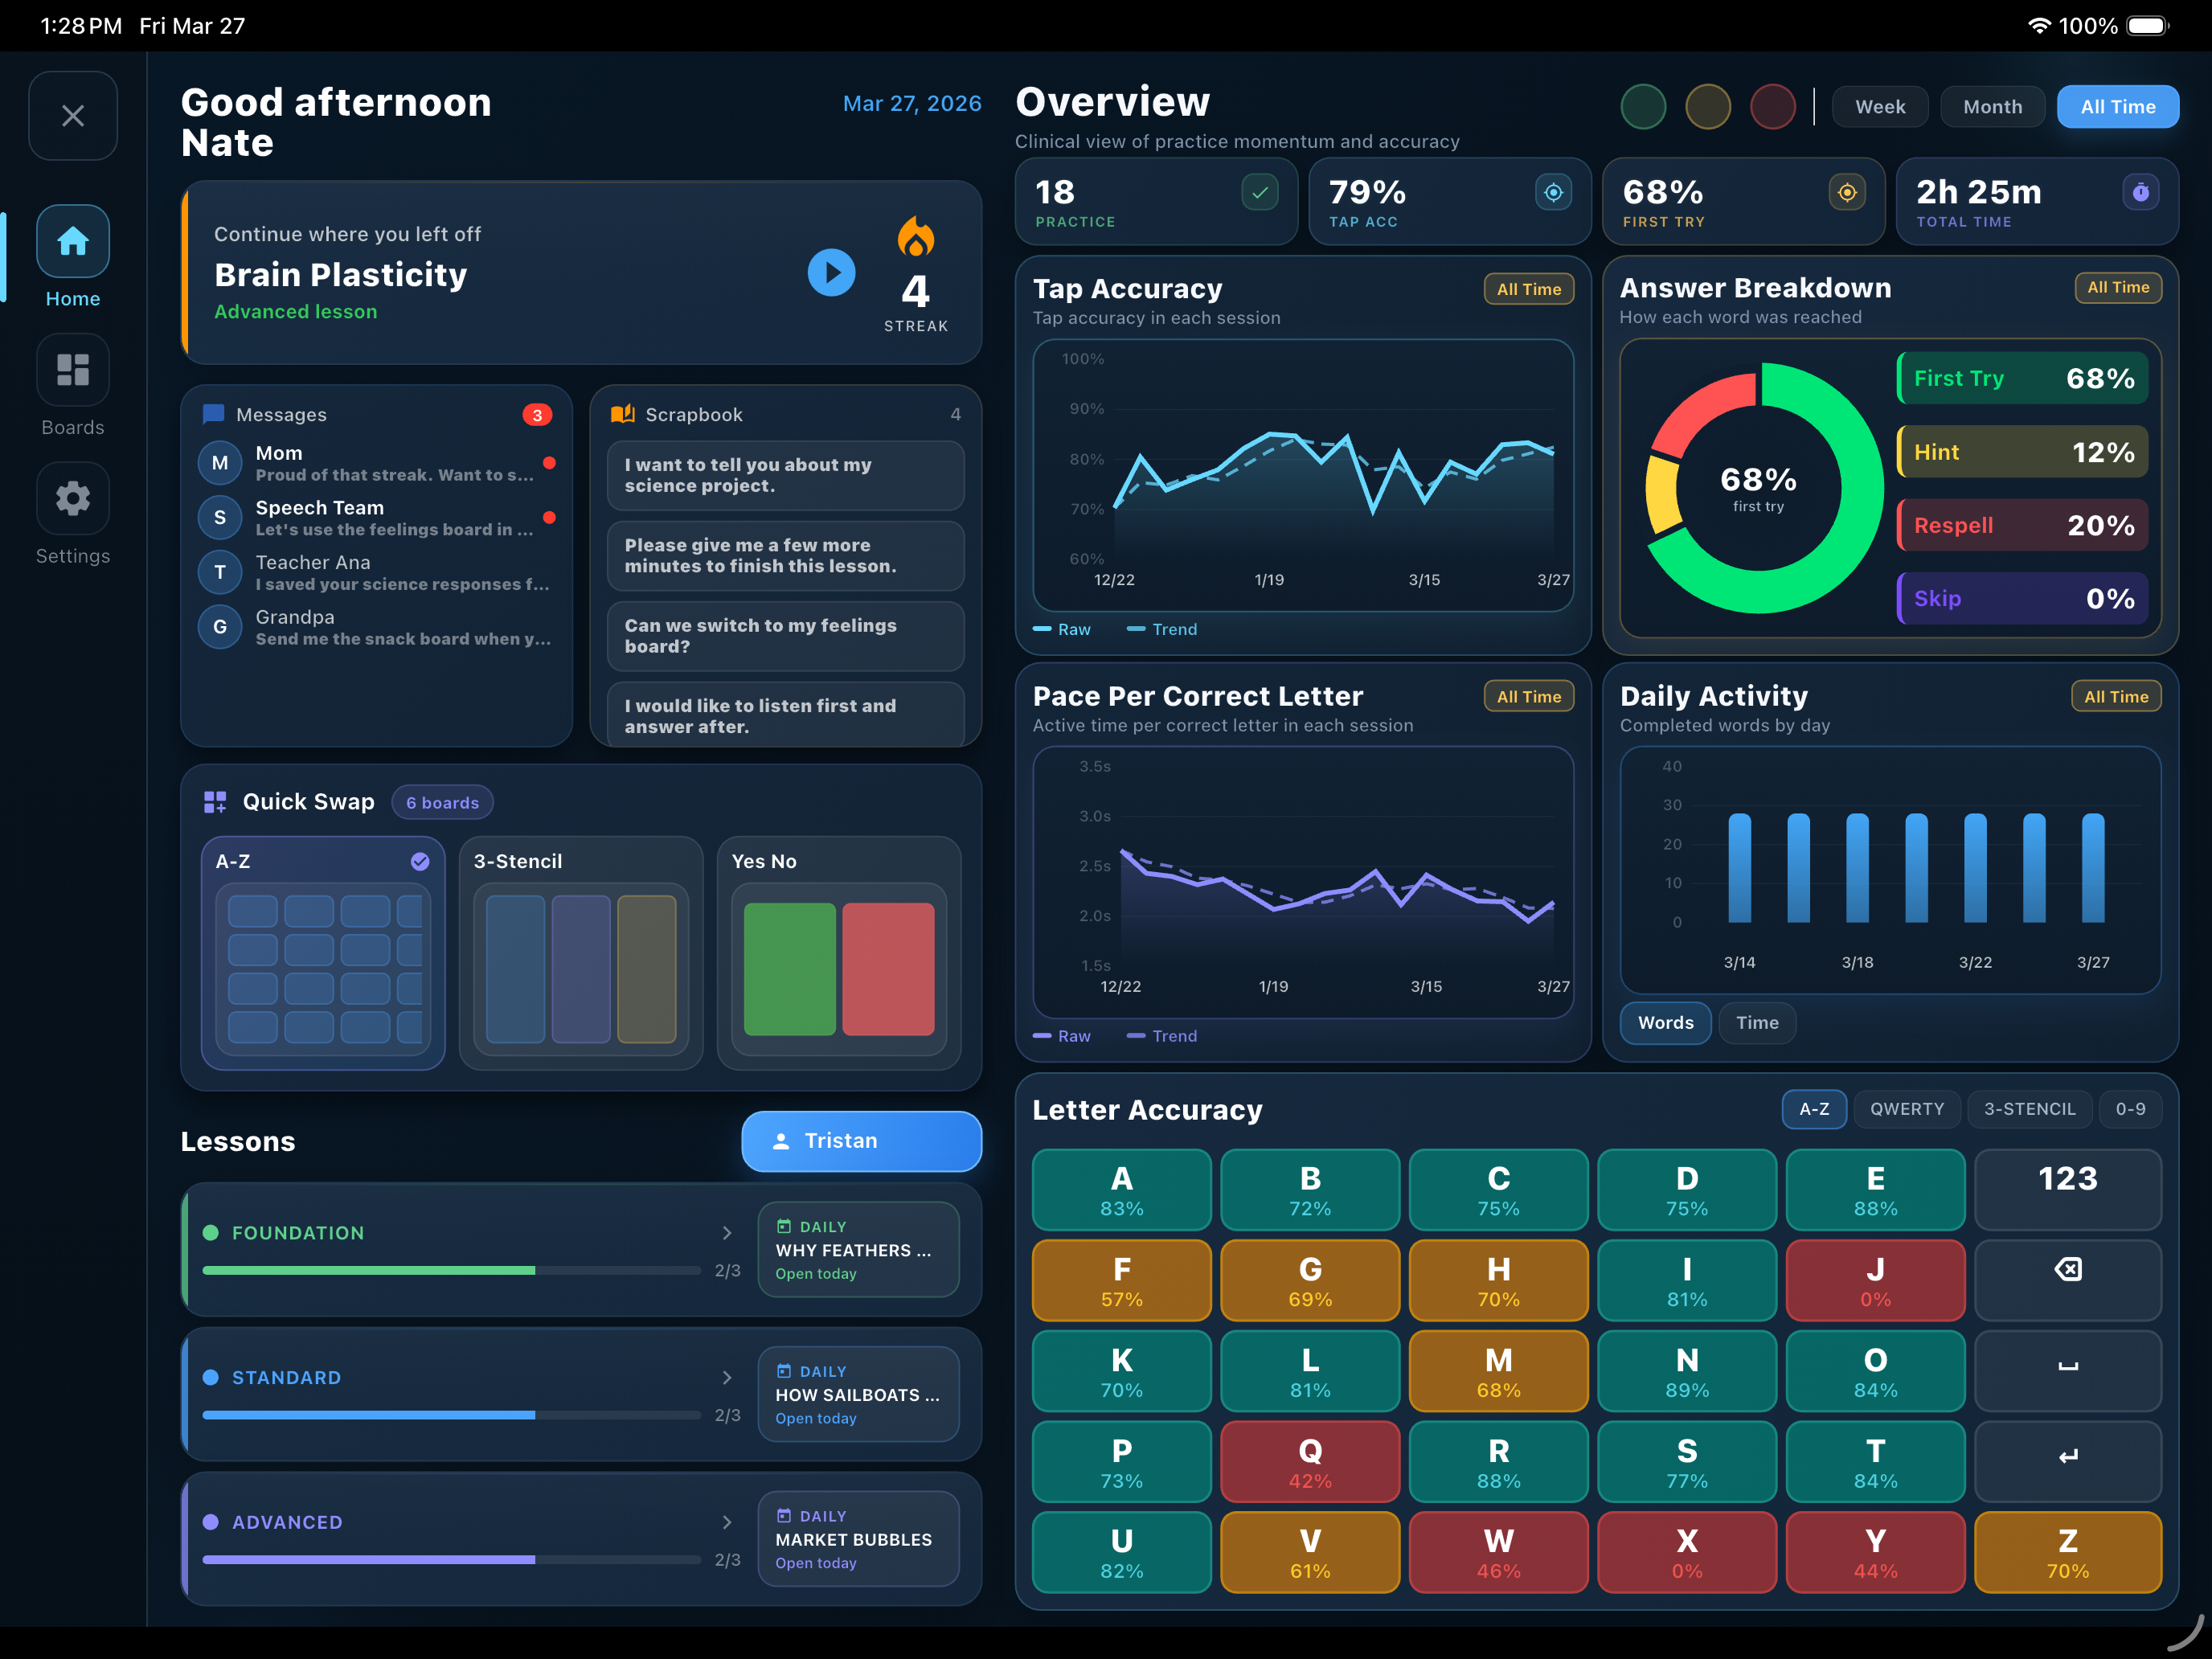
Task: Click the Practice checkmark icon
Action: click(1260, 192)
